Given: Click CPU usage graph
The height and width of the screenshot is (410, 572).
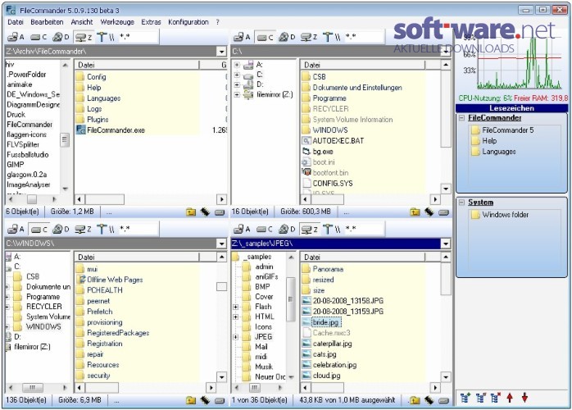Looking at the screenshot, I should pyautogui.click(x=520, y=62).
